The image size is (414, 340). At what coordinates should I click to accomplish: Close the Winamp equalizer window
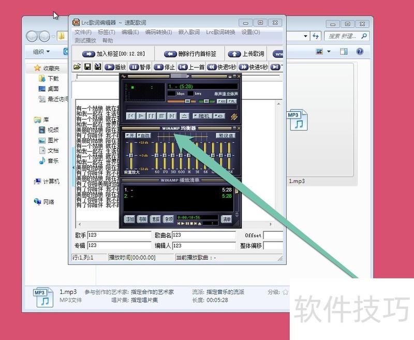point(239,128)
